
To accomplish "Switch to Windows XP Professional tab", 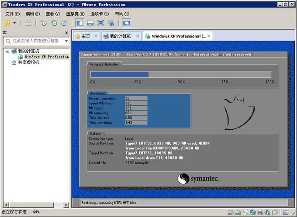I will 179,36.
